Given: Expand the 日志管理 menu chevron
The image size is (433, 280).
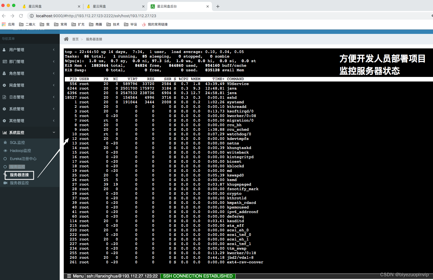Looking at the screenshot, I should click(54, 97).
